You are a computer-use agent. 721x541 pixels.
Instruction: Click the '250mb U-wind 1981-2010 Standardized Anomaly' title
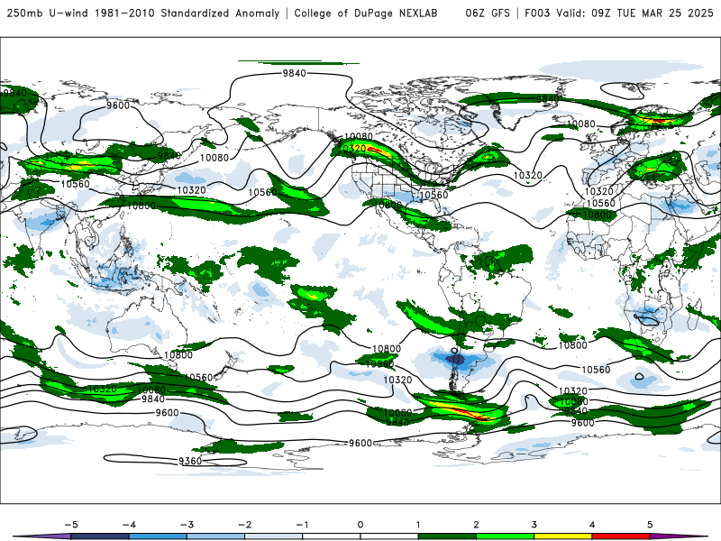click(143, 13)
